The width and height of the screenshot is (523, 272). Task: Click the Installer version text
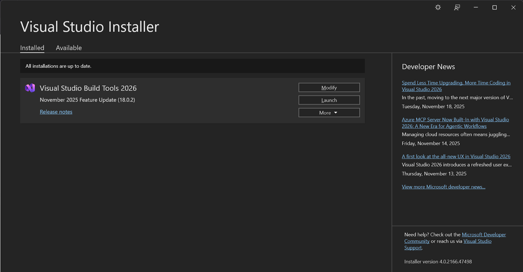(x=438, y=262)
